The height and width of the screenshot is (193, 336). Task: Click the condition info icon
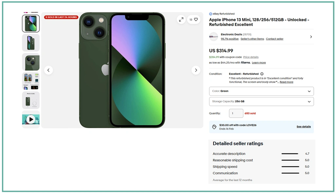point(262,74)
